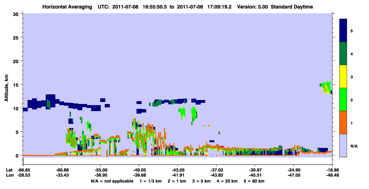Click legend text '4 = 20 km'
This screenshot has width=369, height=189.
227,181
